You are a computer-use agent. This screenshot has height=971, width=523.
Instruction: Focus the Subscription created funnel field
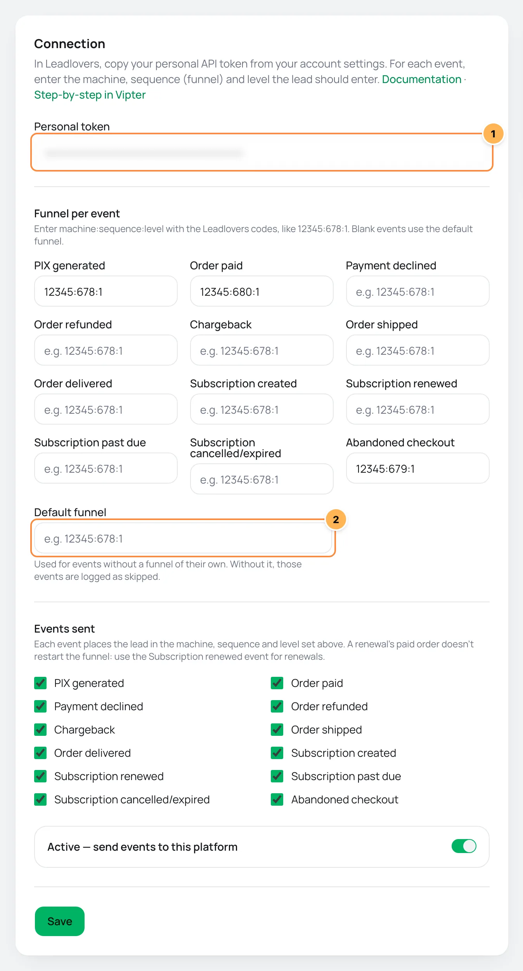[x=262, y=409]
